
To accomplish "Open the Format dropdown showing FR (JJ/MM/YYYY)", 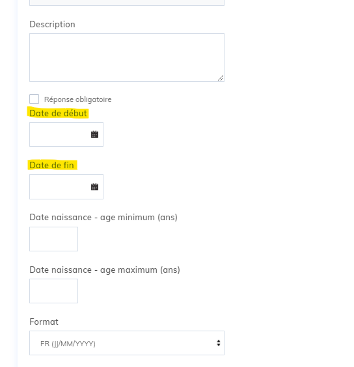I will tap(127, 343).
